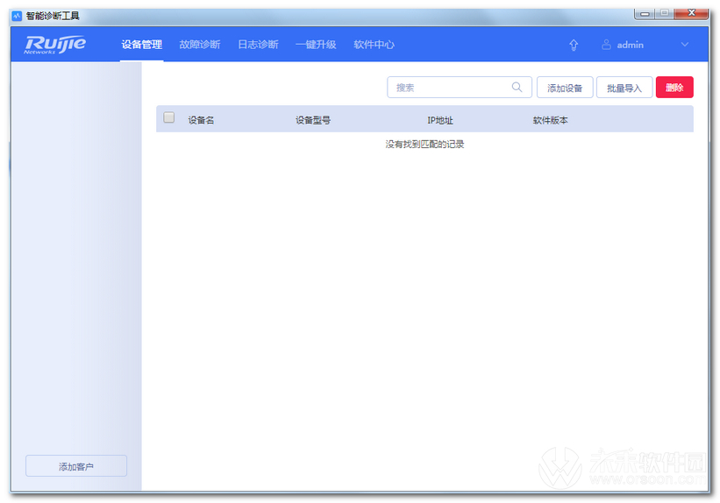This screenshot has width=720, height=503.
Task: Click the 添加设备 button
Action: [565, 88]
